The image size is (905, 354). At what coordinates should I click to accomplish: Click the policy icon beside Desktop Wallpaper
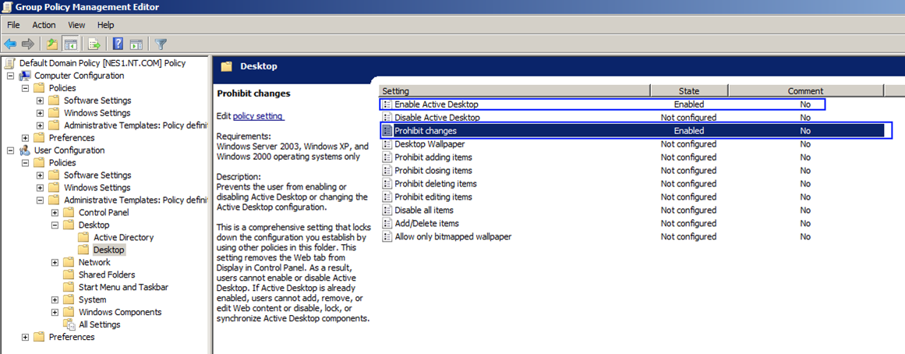(x=388, y=143)
